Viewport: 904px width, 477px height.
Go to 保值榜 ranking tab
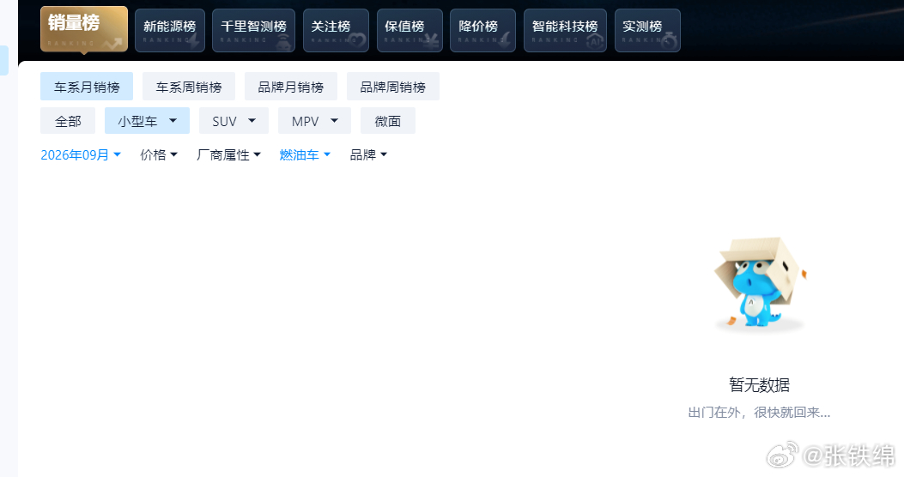(x=410, y=31)
